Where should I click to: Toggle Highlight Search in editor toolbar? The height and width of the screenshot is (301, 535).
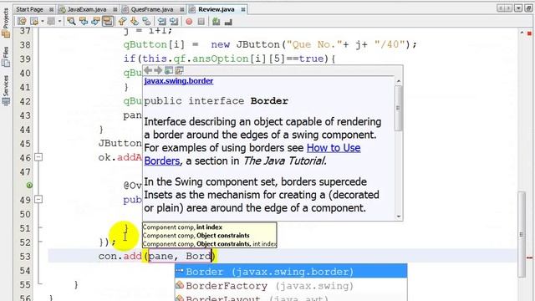(108, 22)
